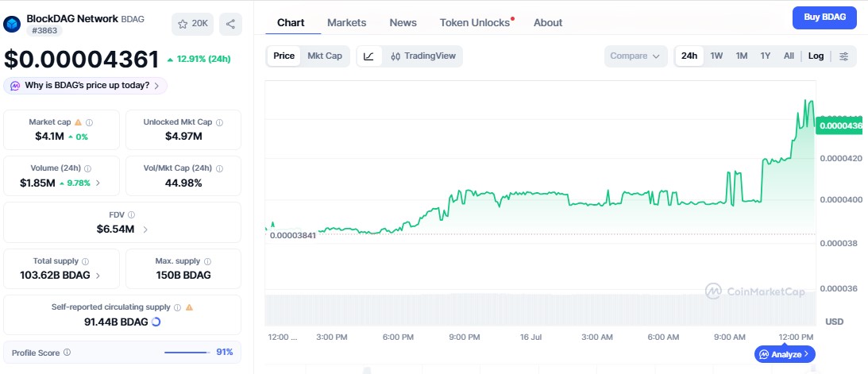The image size is (868, 374).
Task: Click Max. supply info icon
Action: pyautogui.click(x=207, y=261)
